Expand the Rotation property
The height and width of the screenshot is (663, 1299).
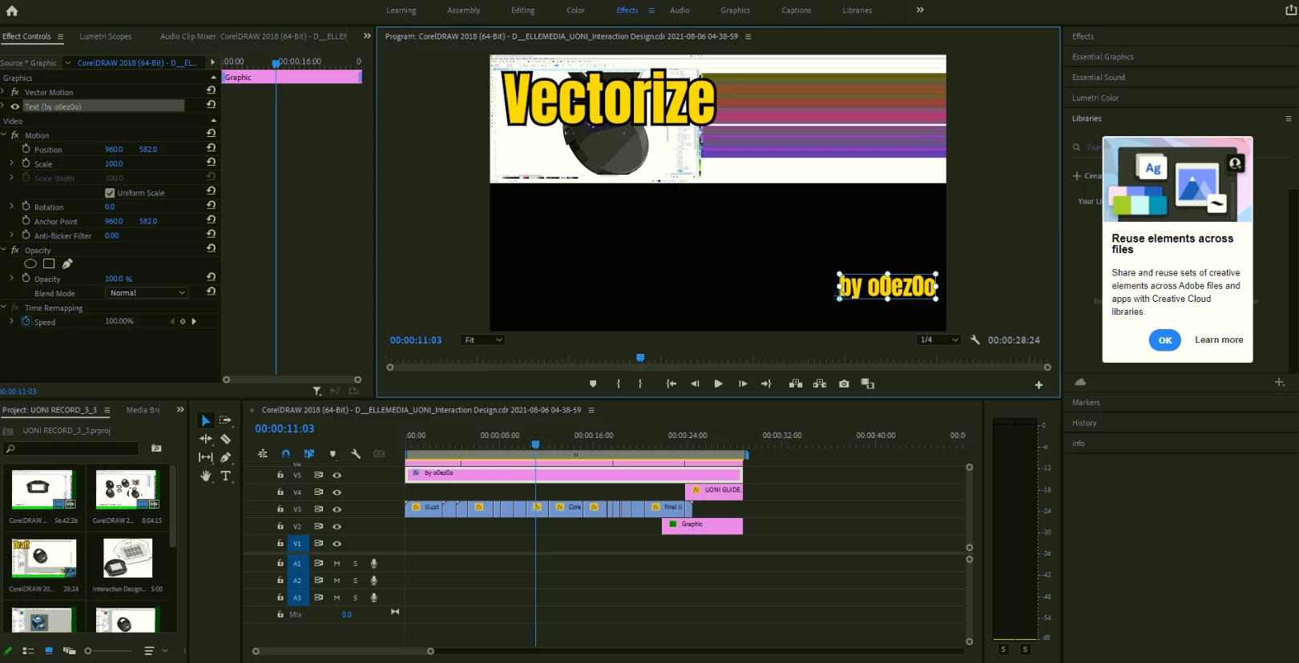pyautogui.click(x=11, y=207)
